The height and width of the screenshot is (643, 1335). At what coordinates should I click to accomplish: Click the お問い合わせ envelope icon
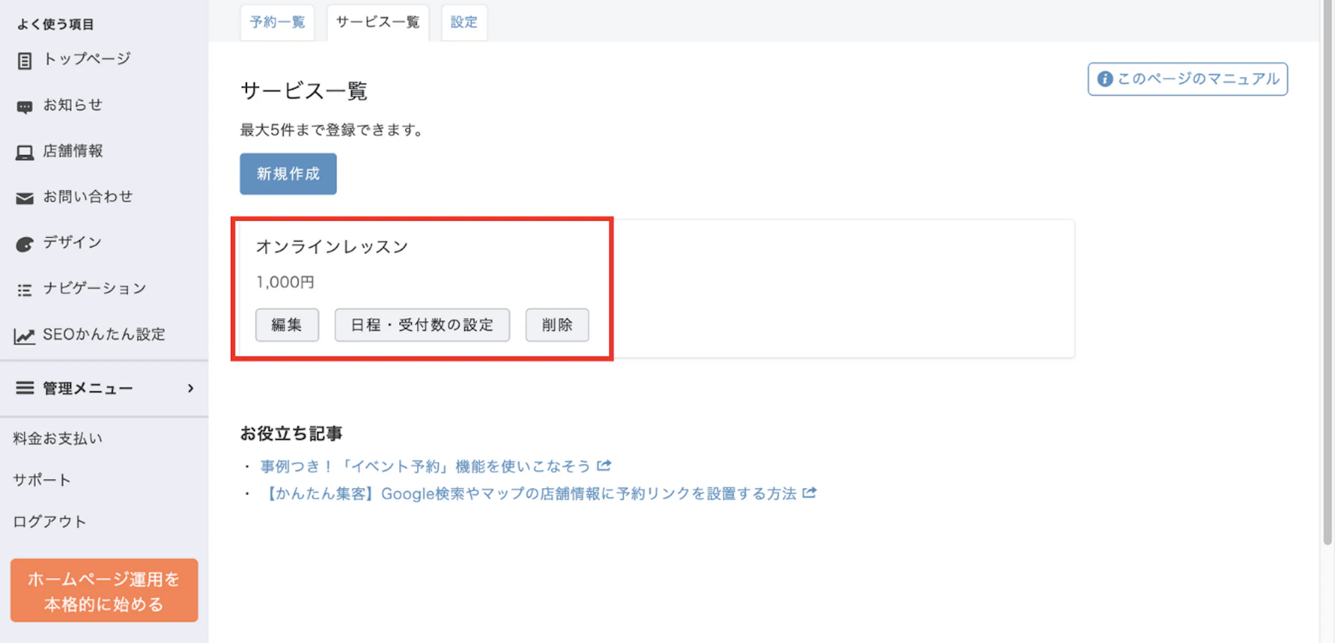coord(25,198)
